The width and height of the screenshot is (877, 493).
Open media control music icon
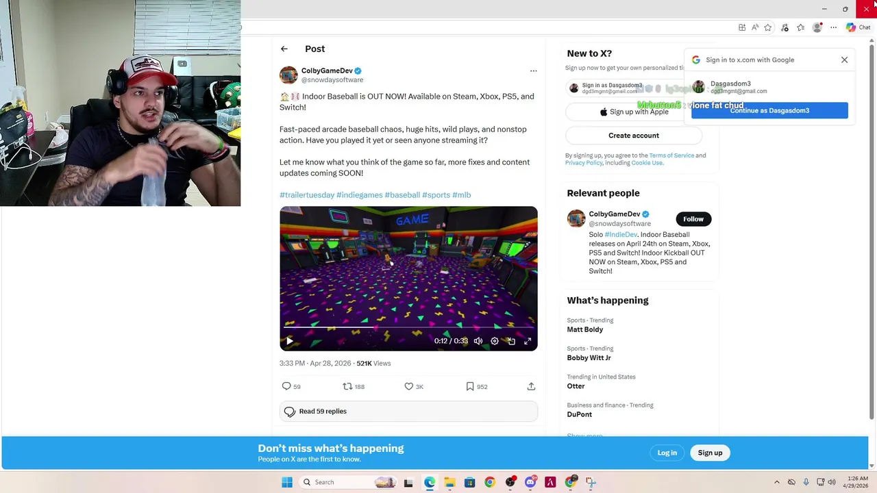[785, 27]
